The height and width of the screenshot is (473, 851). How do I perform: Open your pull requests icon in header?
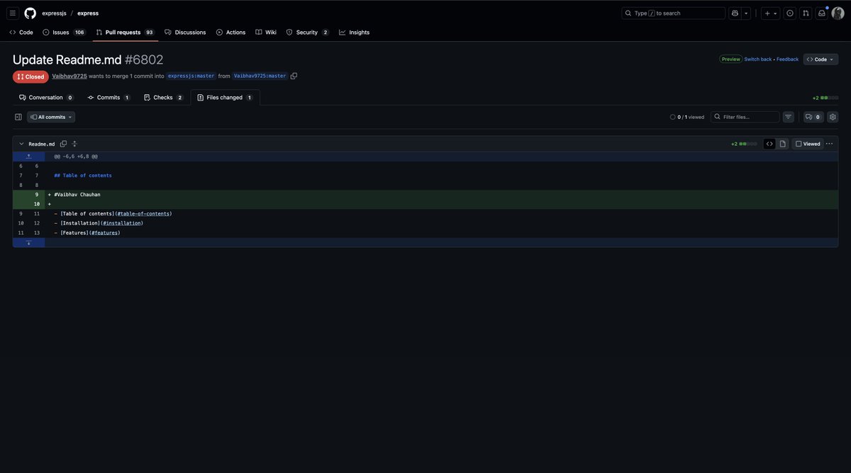(806, 13)
